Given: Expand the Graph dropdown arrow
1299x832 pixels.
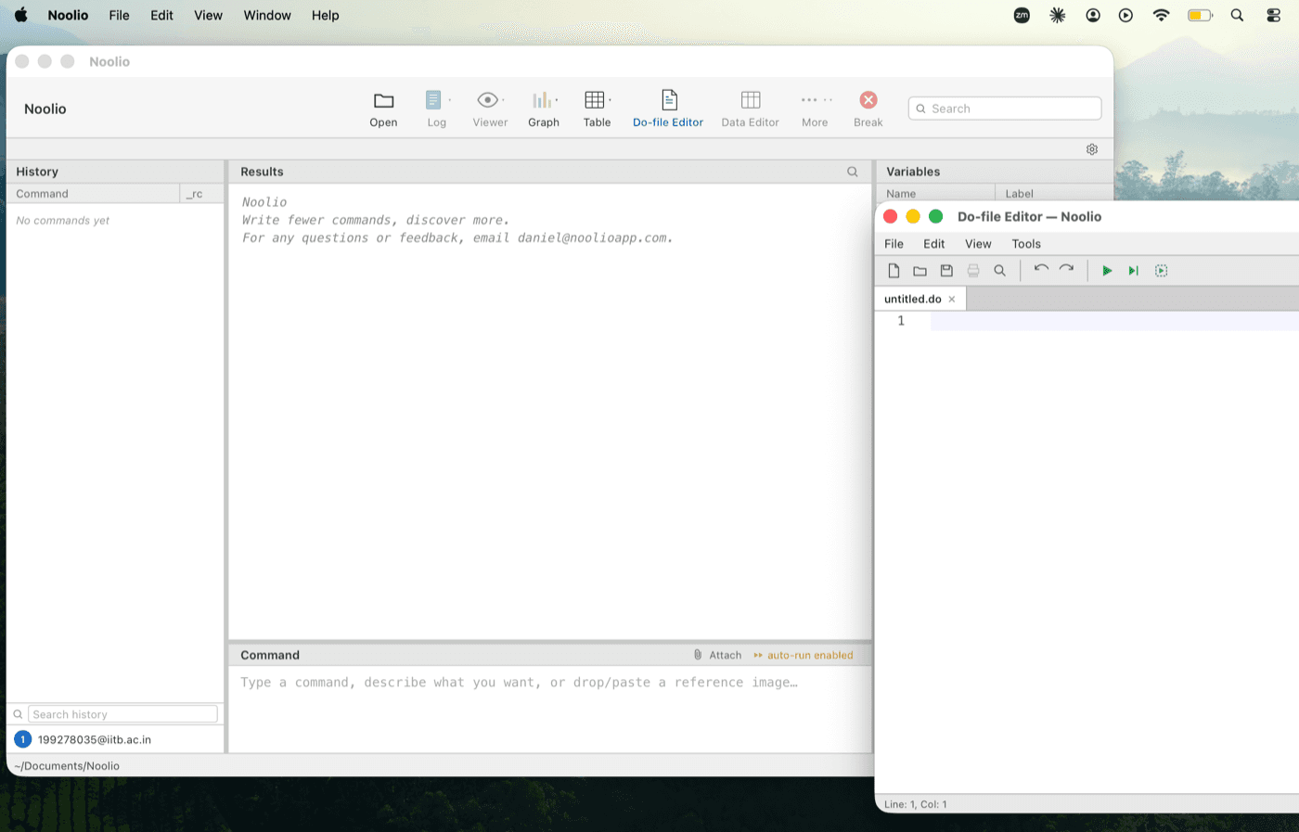Looking at the screenshot, I should click(x=557, y=99).
